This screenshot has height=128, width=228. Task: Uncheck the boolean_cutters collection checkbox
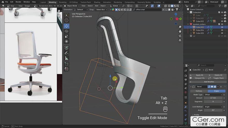[219, 24]
